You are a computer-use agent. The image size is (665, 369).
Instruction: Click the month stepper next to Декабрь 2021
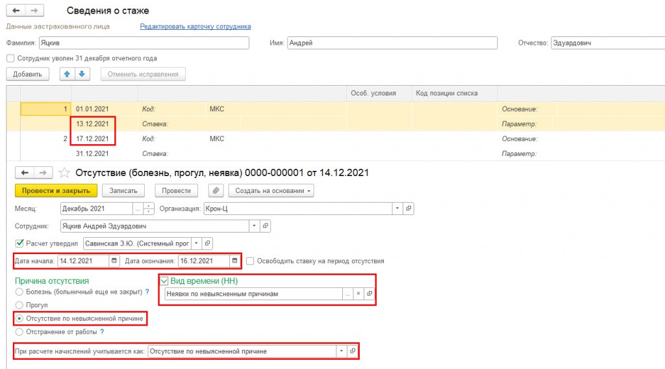coord(149,209)
